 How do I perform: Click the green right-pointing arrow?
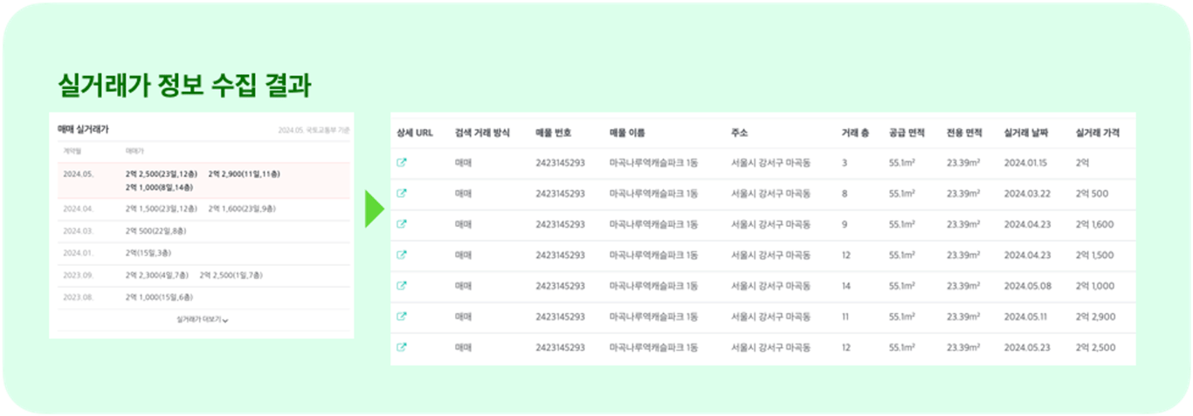[375, 208]
